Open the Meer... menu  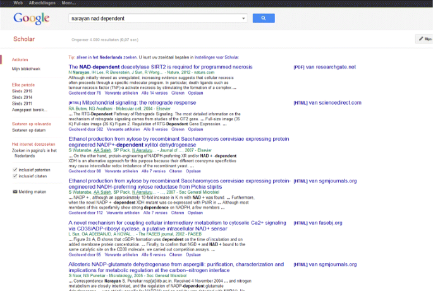pyautogui.click(x=69, y=3)
